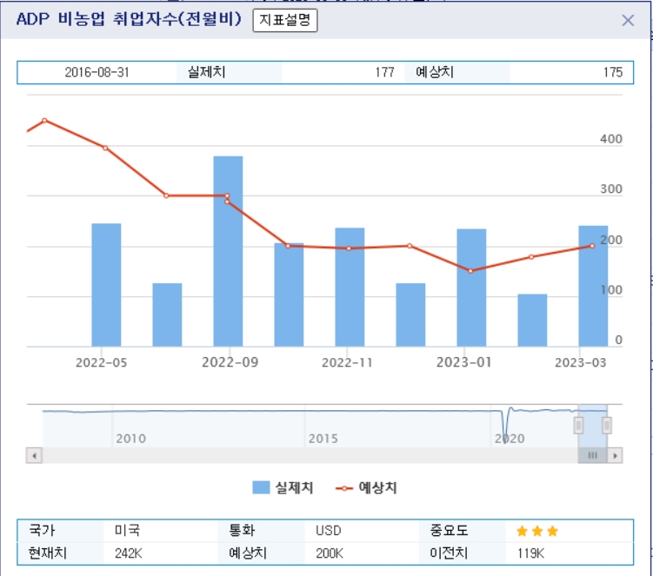Image resolution: width=653 pixels, height=576 pixels.
Task: Click the current value 242K
Action: click(x=129, y=553)
